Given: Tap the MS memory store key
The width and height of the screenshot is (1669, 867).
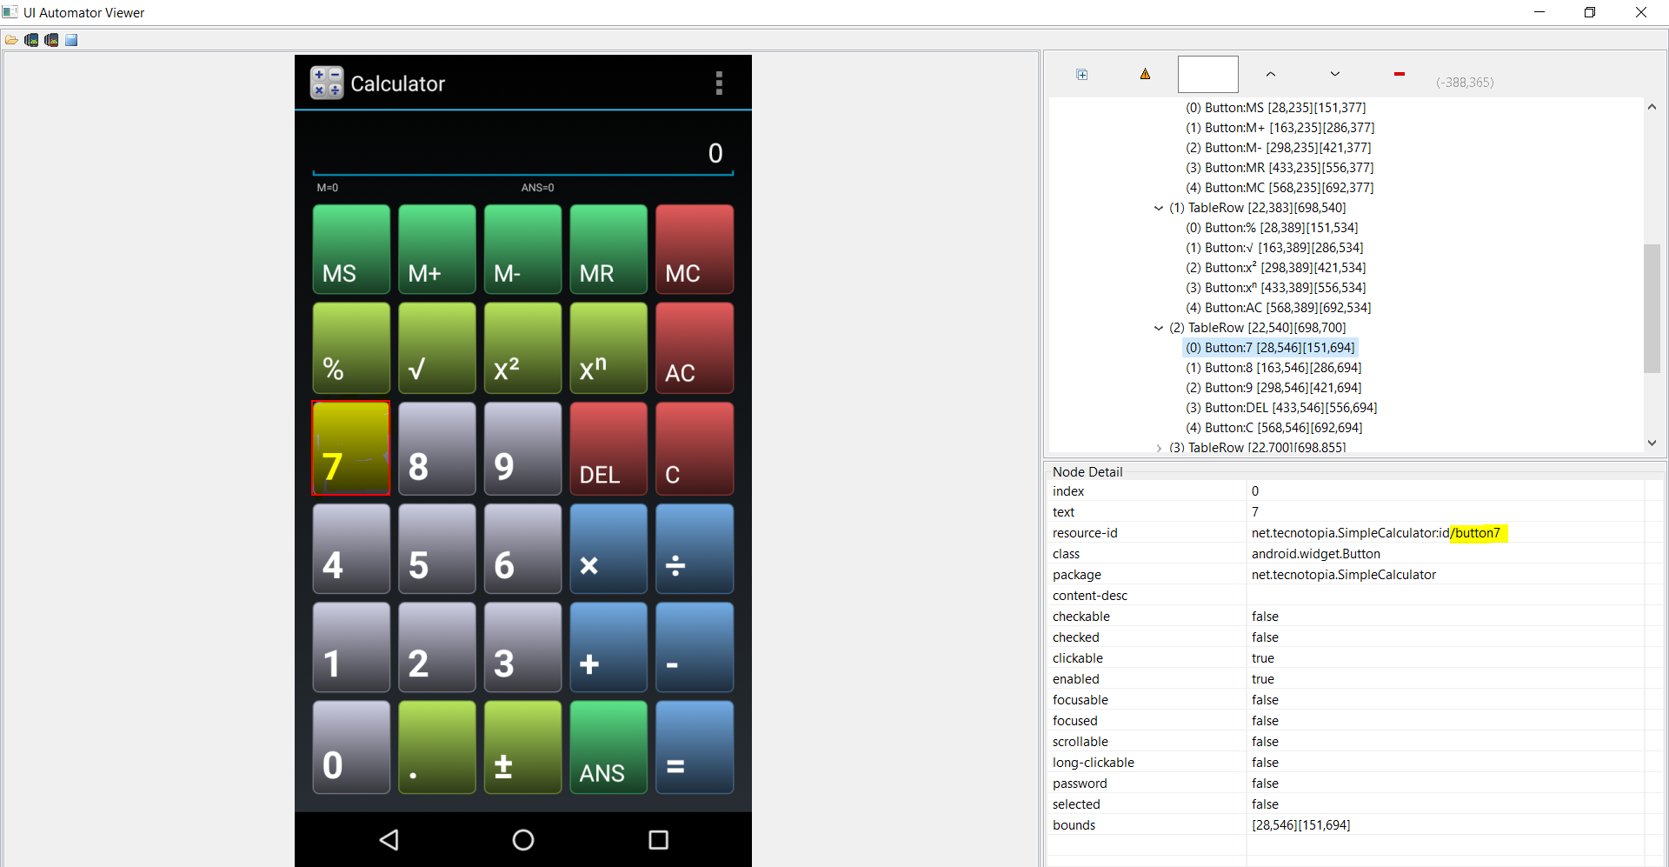Looking at the screenshot, I should [351, 250].
